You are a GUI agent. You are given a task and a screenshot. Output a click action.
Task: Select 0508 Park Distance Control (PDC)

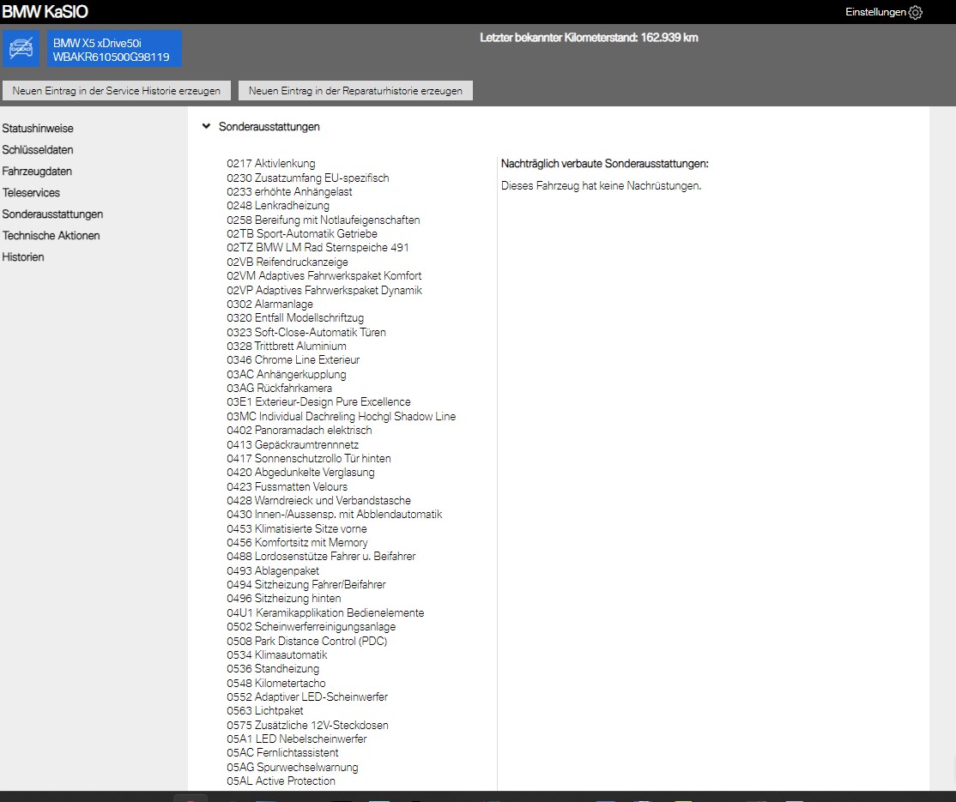coord(307,641)
